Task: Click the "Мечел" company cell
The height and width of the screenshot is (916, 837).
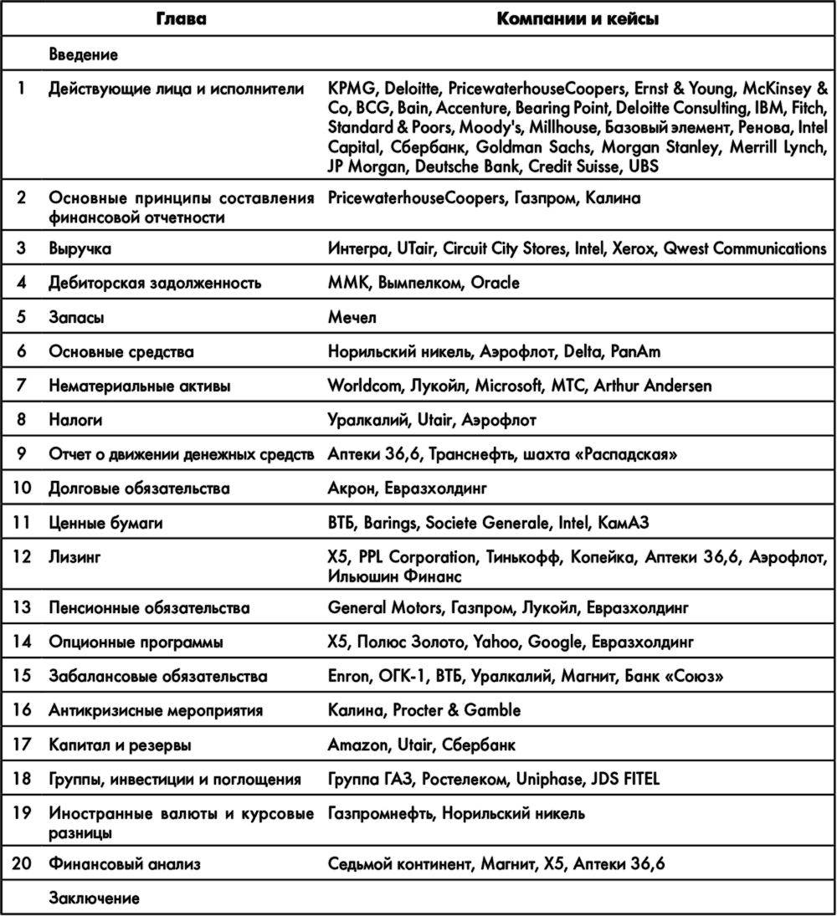Action: tap(352, 318)
